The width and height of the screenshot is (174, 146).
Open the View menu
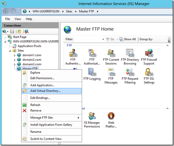click(x=18, y=19)
